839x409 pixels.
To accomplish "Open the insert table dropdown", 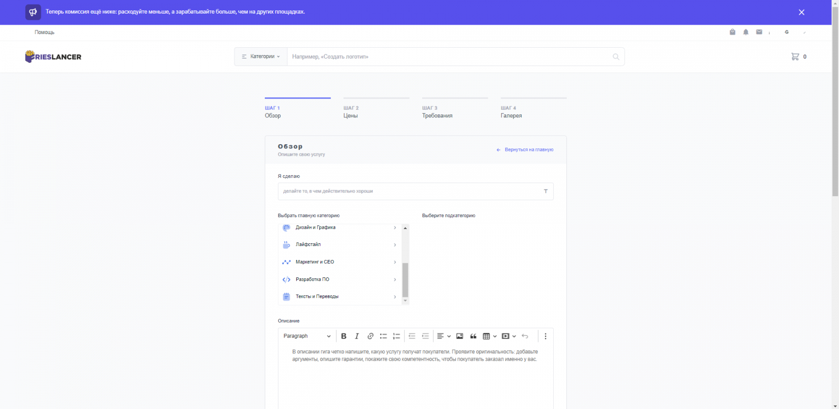I will 489,336.
